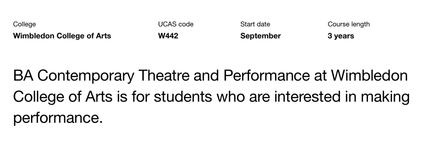Click the word 'Arts' in the paragraph's second line
Image resolution: width=425 pixels, height=154 pixels.
tap(99, 96)
